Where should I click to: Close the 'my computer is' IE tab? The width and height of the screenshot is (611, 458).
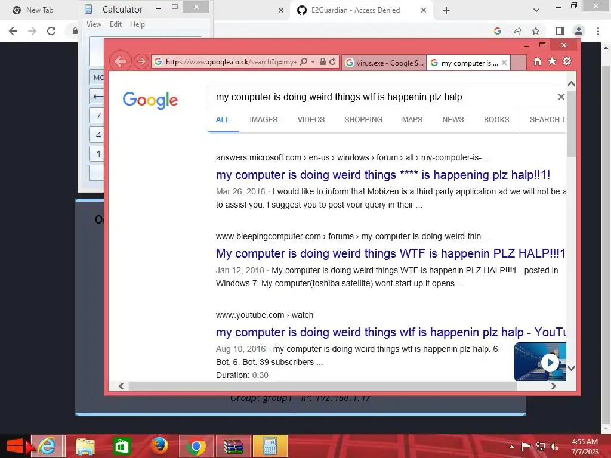point(504,63)
